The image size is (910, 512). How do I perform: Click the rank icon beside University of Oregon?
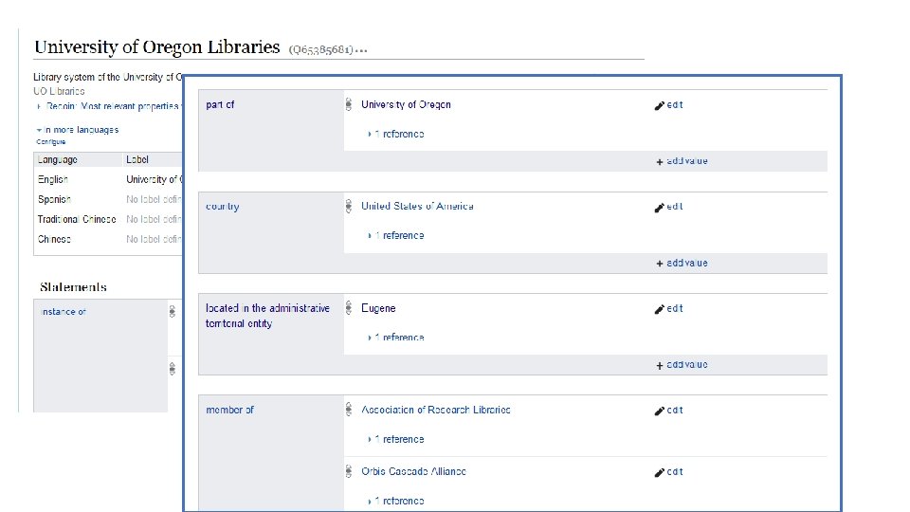pos(348,104)
